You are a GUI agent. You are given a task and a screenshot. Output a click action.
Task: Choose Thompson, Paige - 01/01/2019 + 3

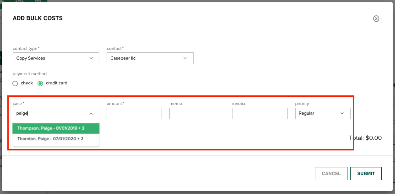[56, 128]
